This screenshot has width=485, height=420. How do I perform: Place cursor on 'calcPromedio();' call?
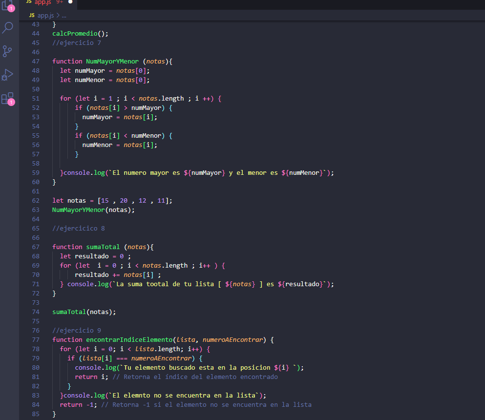pos(80,33)
